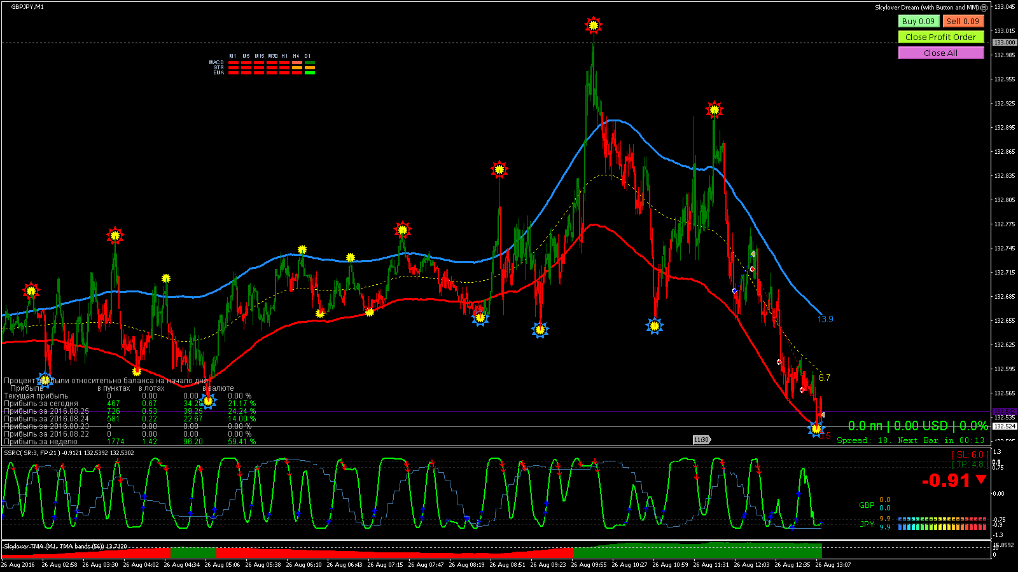Screen dimensions: 1018x572
Task: Click the large red -0.91 value
Action: 946,480
